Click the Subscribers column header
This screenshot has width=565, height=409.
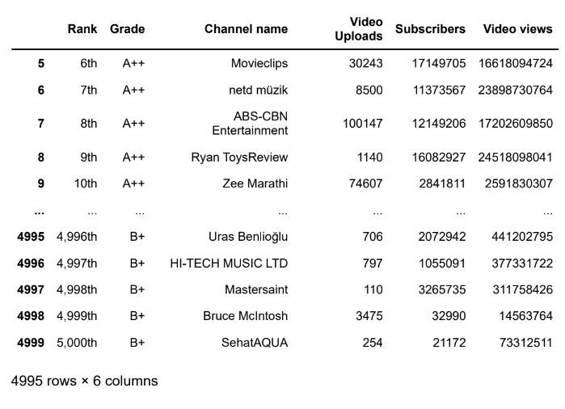(x=430, y=29)
